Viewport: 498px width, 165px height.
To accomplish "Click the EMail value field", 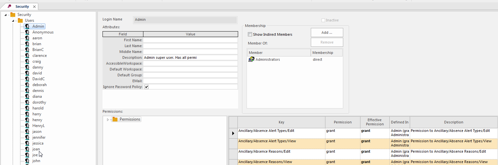I will point(190,81).
